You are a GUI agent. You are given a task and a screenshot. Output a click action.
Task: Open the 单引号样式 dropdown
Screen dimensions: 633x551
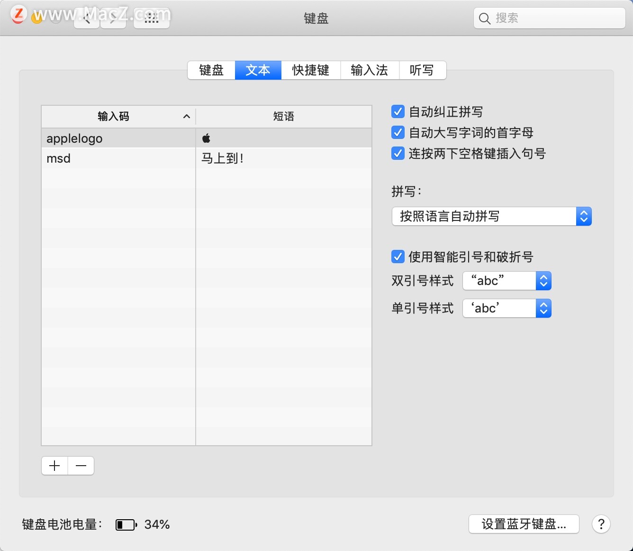tap(507, 308)
